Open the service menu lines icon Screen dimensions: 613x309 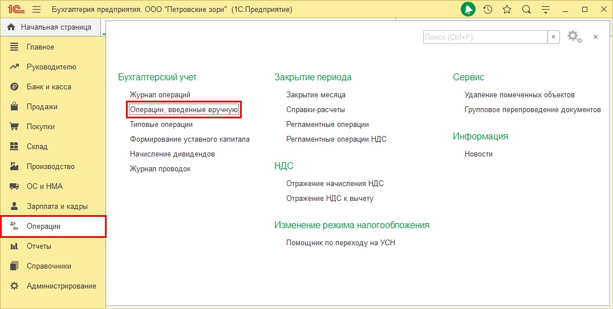pyautogui.click(x=546, y=10)
